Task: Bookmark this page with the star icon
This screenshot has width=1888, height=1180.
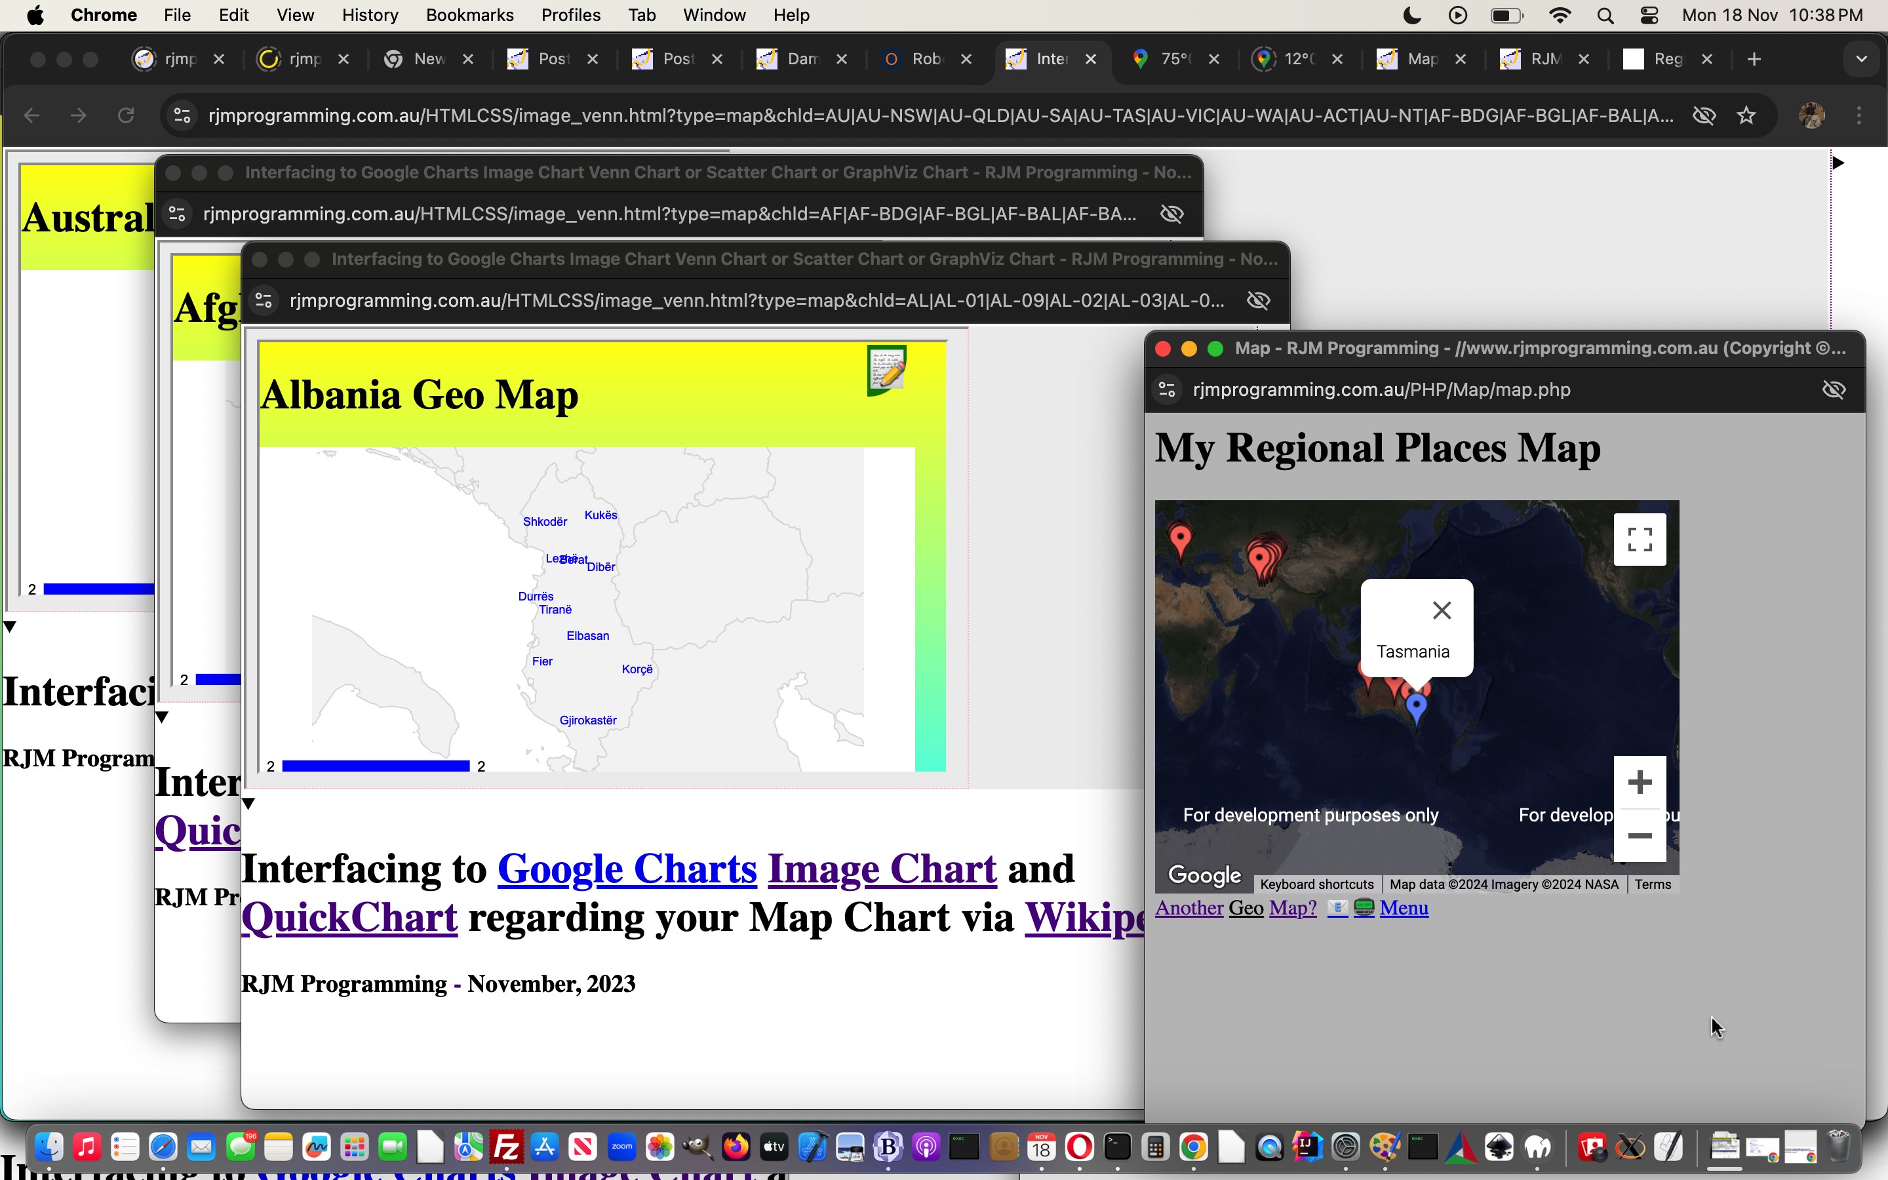Action: (x=1746, y=115)
